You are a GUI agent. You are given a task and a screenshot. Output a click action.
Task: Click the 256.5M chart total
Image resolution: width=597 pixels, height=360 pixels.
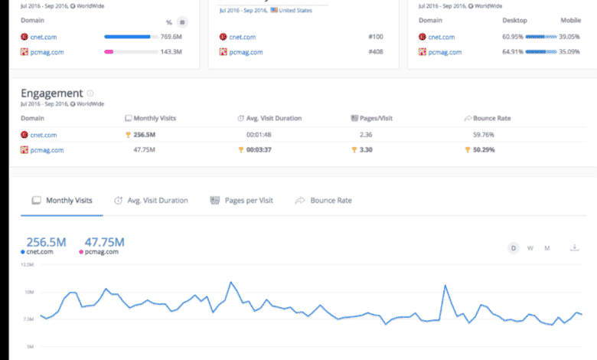[x=46, y=242]
